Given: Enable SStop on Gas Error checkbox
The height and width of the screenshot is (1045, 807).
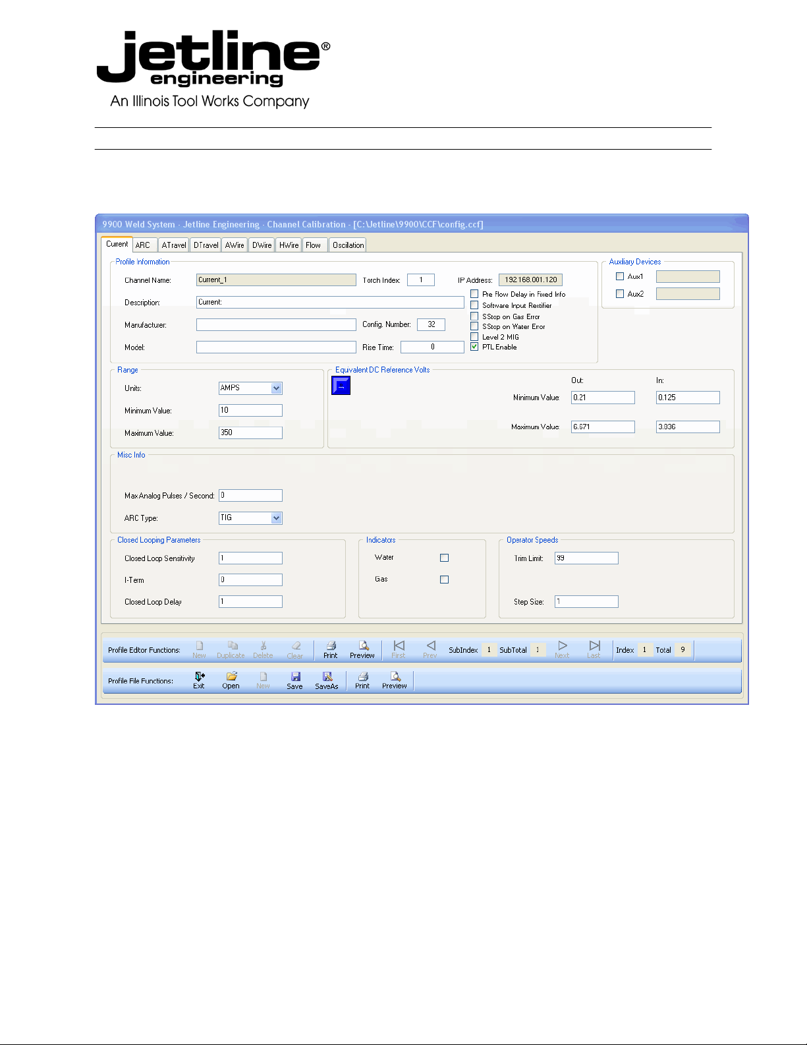Looking at the screenshot, I should pyautogui.click(x=474, y=316).
